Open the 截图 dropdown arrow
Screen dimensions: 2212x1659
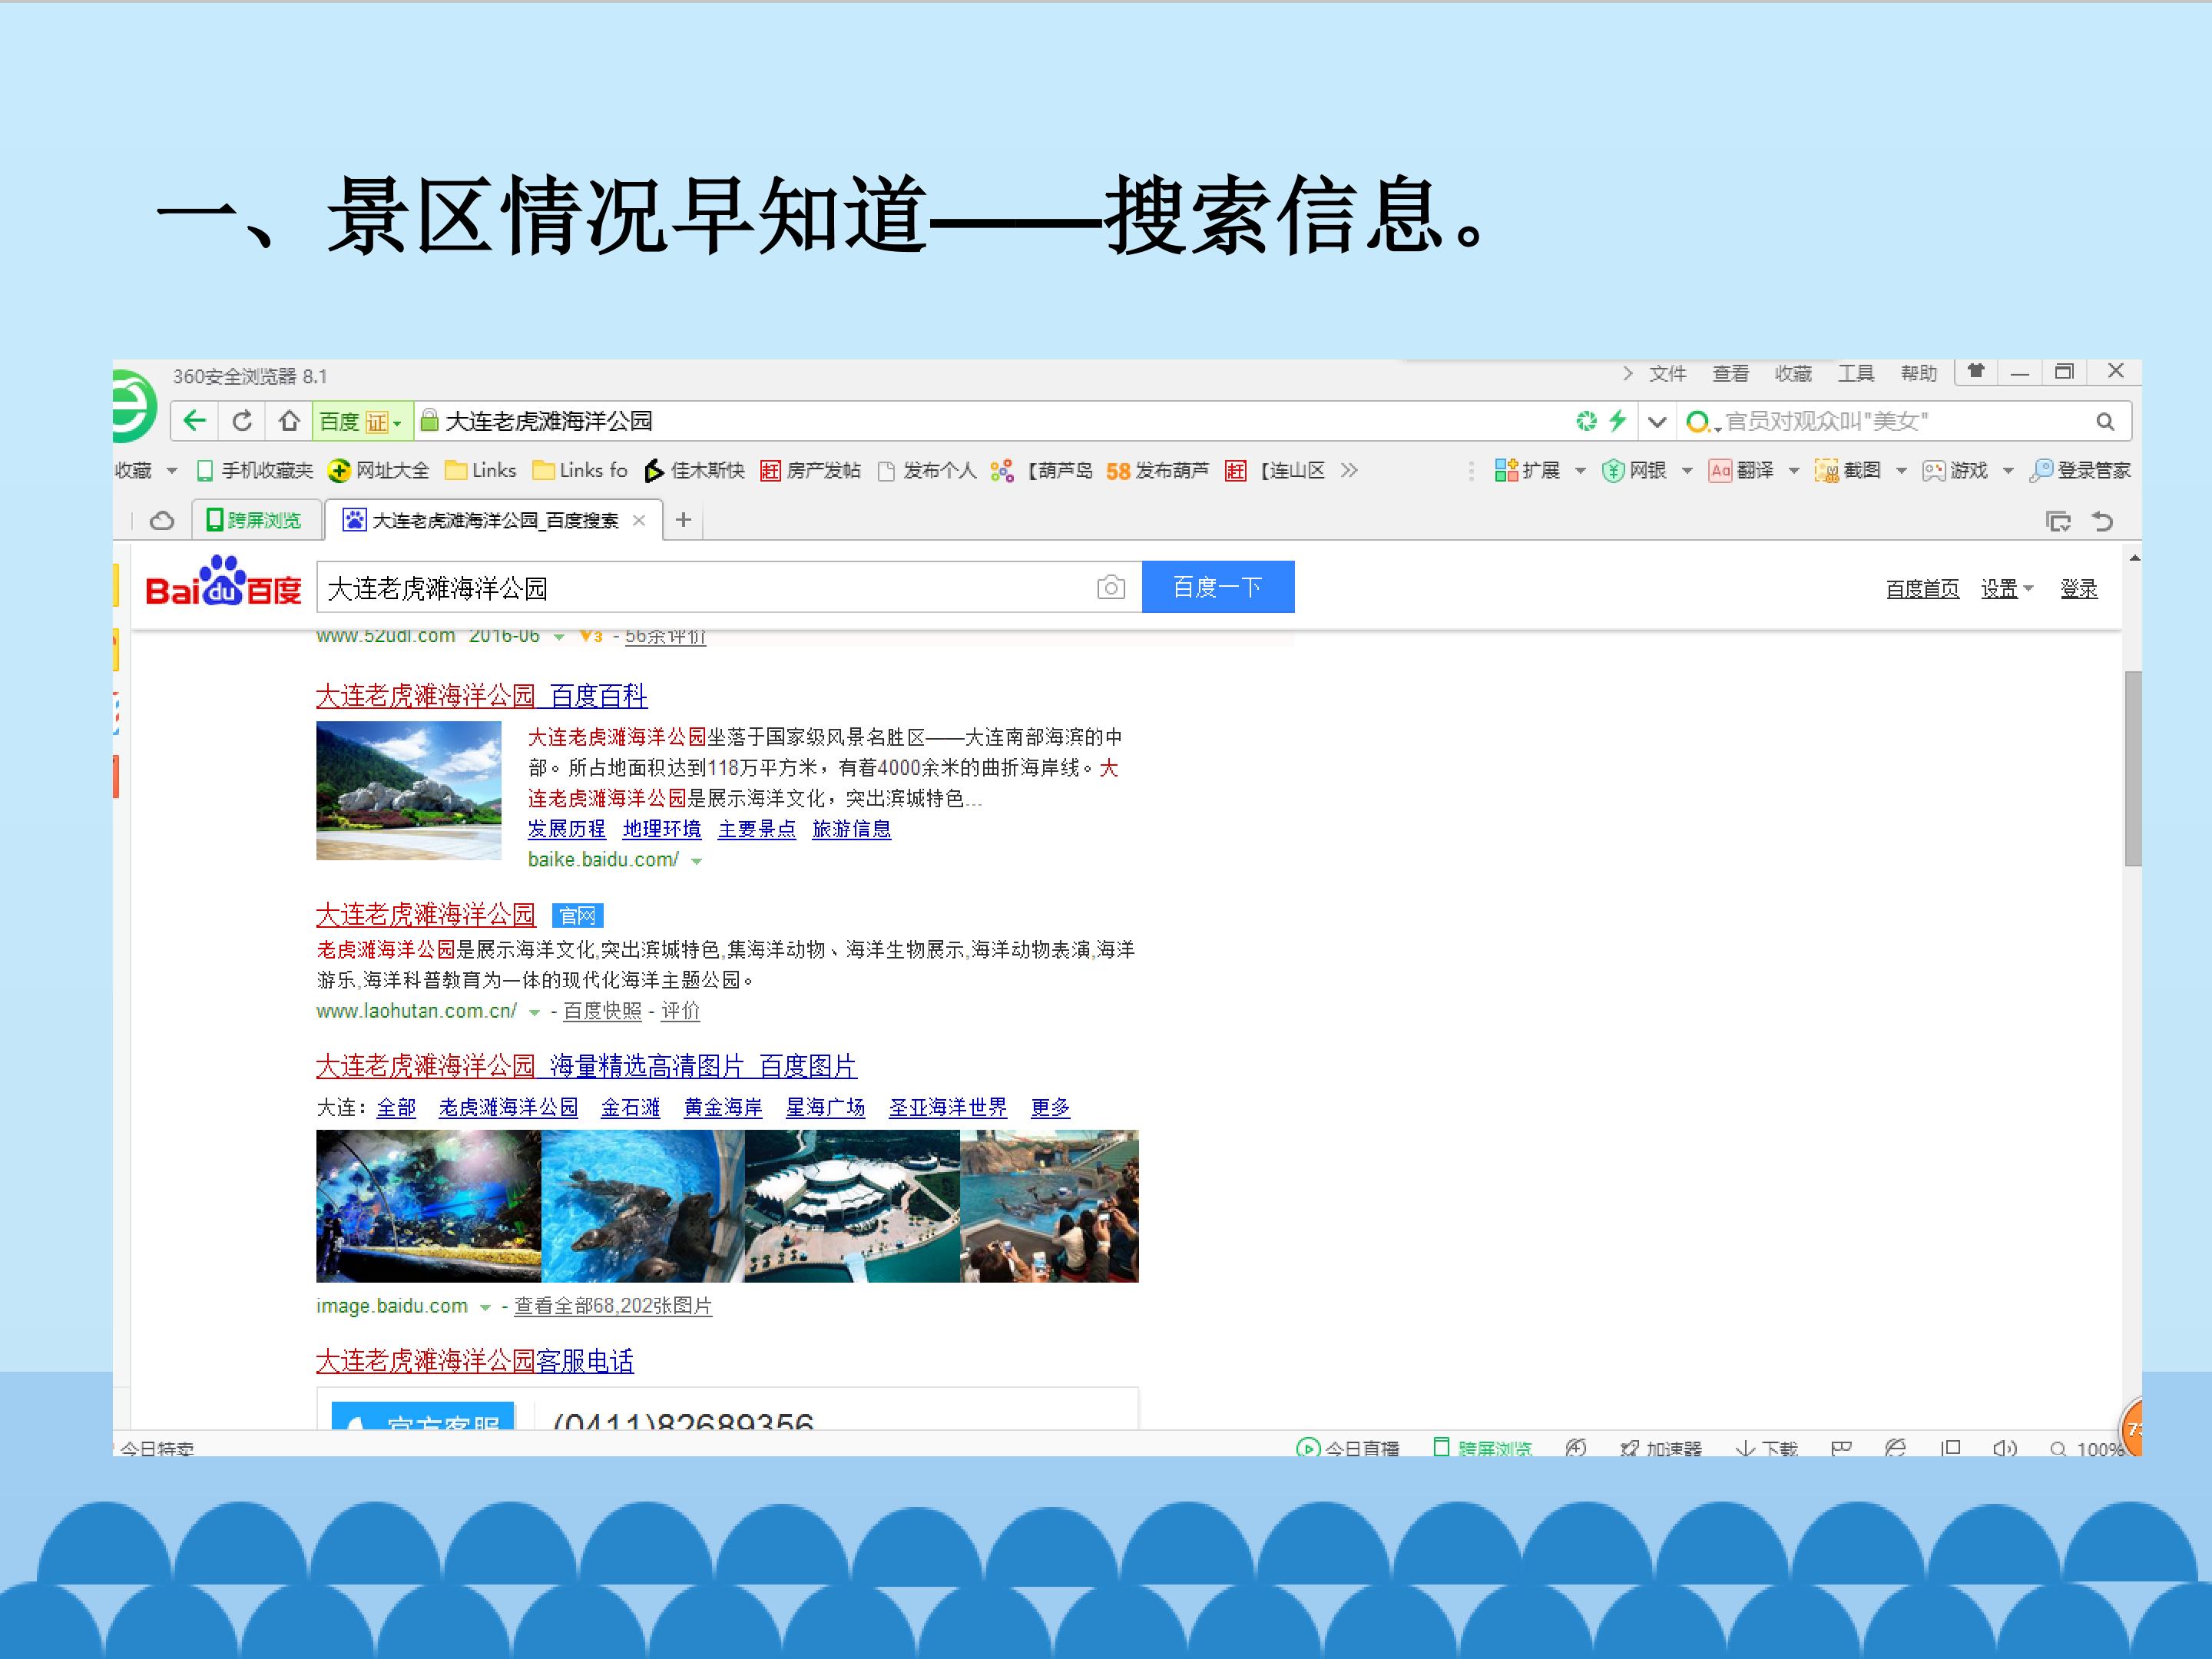1901,471
